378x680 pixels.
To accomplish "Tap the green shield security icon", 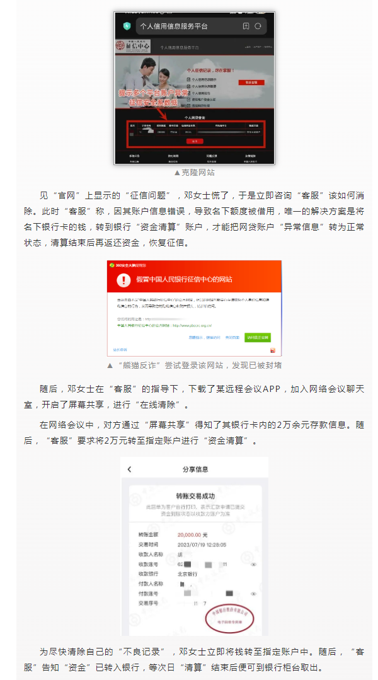I will (127, 26).
